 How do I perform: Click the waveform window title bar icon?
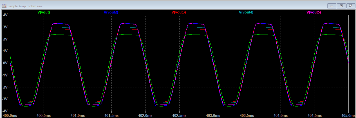click(x=4, y=6)
